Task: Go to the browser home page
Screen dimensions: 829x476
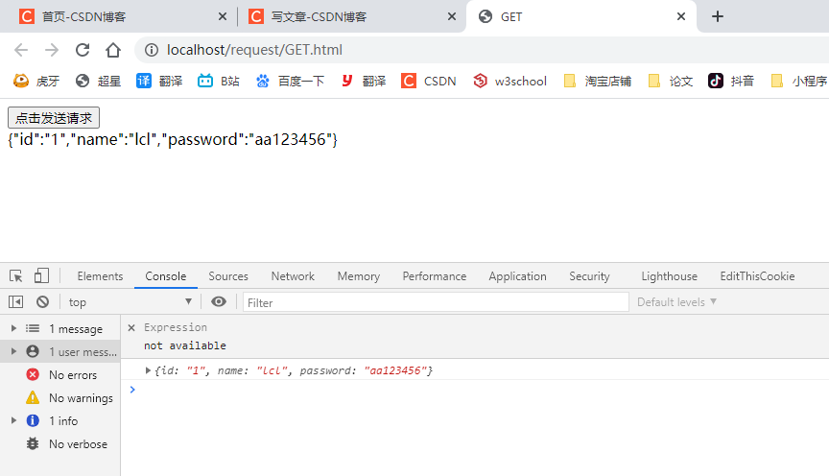Action: pyautogui.click(x=113, y=50)
